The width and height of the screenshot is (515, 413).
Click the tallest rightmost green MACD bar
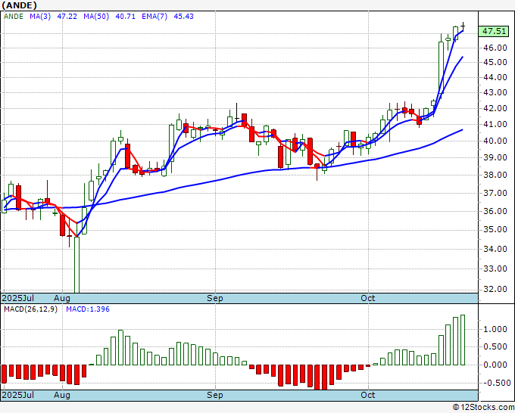[x=463, y=340]
